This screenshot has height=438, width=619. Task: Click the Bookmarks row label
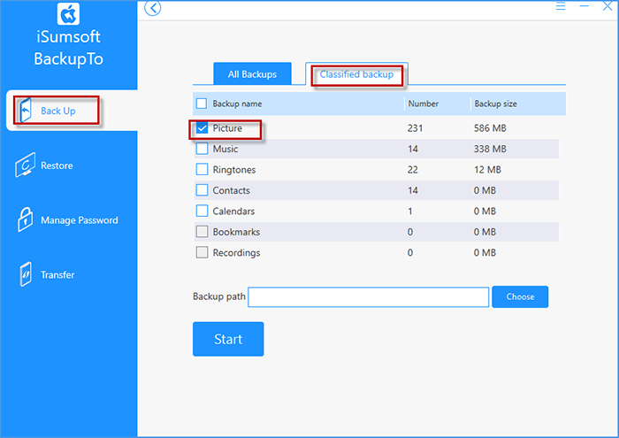[236, 232]
